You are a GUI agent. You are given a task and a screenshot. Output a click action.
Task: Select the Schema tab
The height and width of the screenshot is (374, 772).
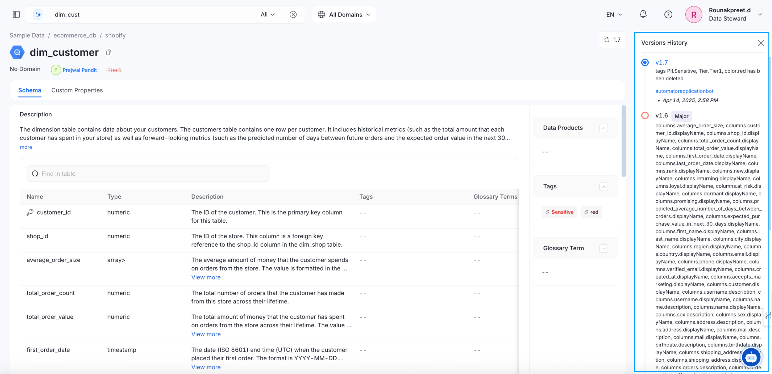click(x=30, y=90)
